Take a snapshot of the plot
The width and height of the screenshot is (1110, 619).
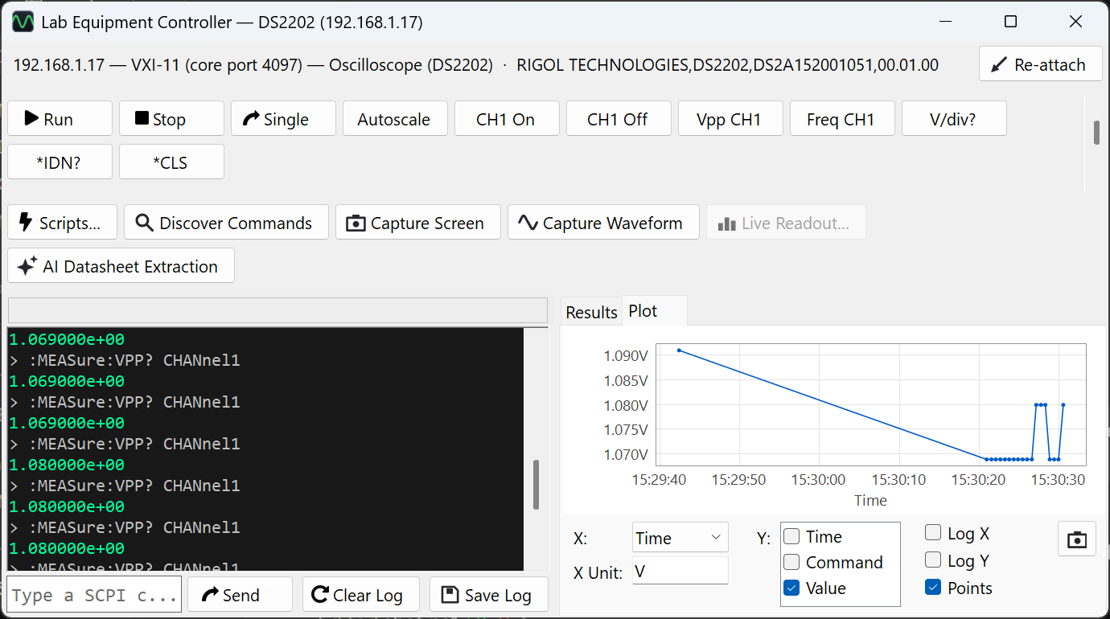pos(1077,539)
